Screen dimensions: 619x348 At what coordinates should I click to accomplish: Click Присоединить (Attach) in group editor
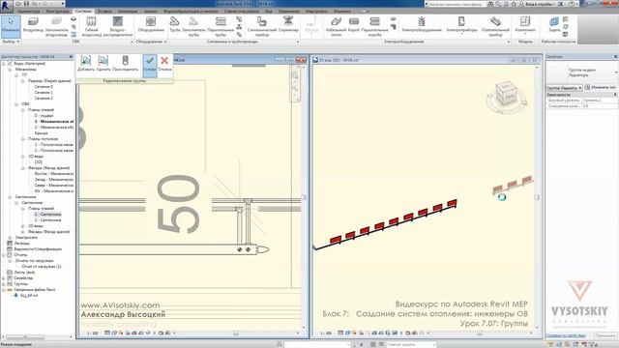point(125,64)
